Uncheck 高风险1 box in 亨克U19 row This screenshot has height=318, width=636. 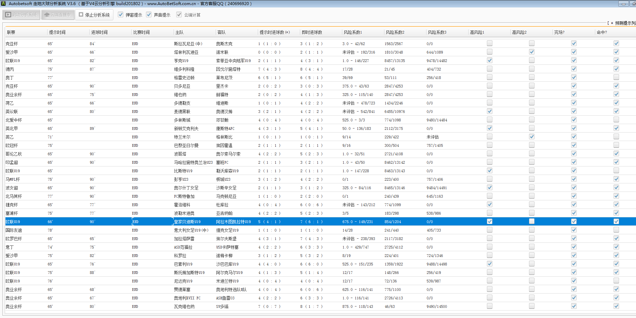489,60
